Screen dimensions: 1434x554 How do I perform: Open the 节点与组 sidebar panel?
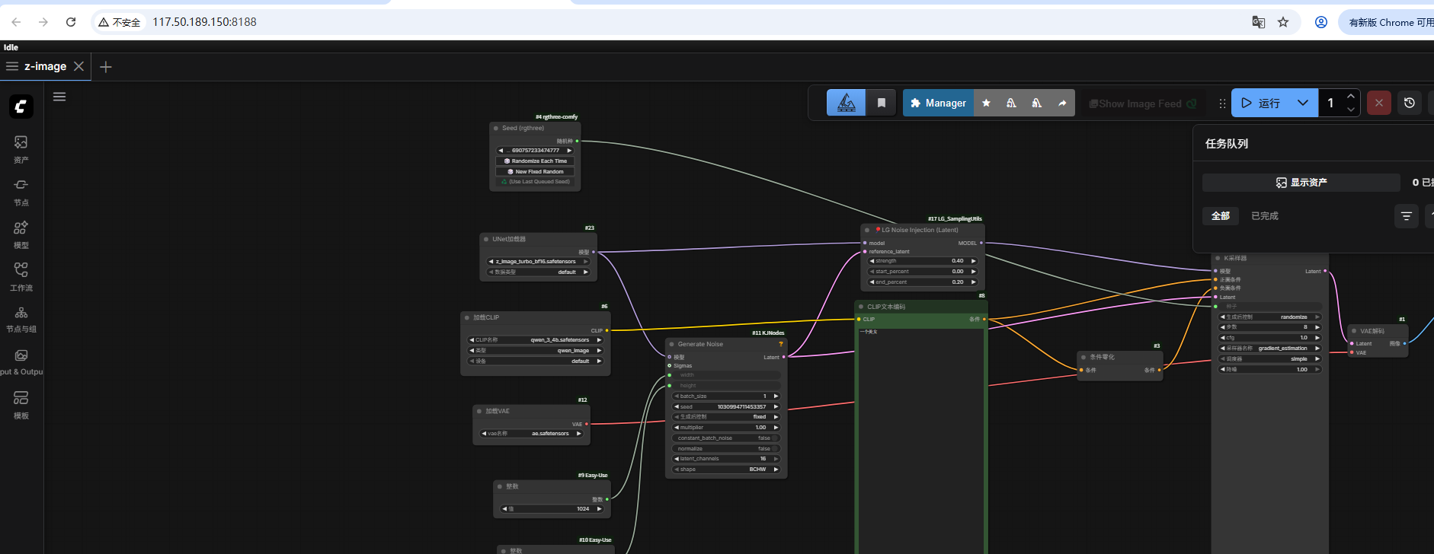tap(21, 320)
